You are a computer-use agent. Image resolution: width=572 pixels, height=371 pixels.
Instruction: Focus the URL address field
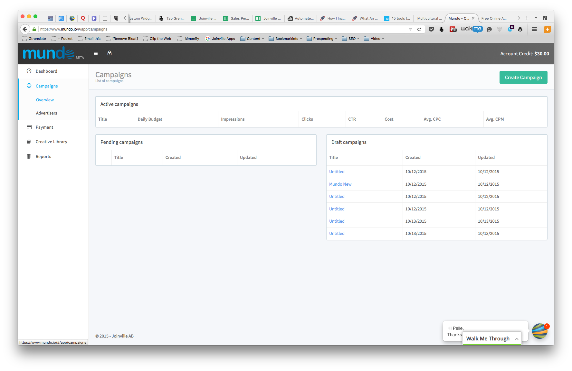[222, 29]
